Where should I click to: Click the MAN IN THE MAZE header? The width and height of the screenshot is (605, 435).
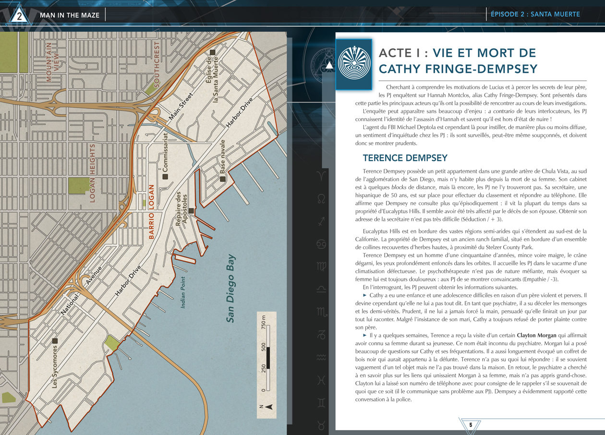(70, 15)
